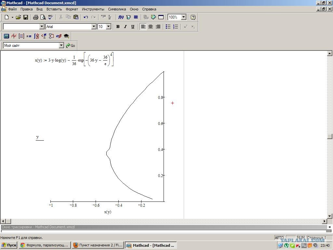Open the Вставить menu
Image resolution: width=333 pixels, height=250 pixels.
pos(54,9)
